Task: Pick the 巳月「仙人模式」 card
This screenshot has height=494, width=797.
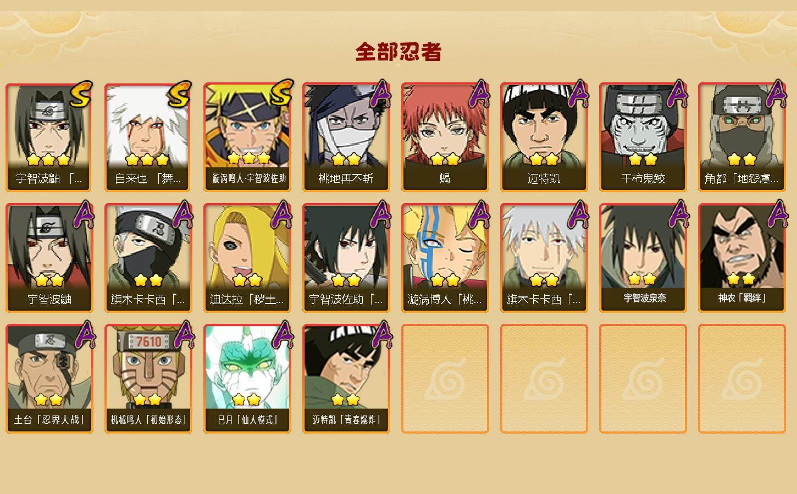Action: 247,379
